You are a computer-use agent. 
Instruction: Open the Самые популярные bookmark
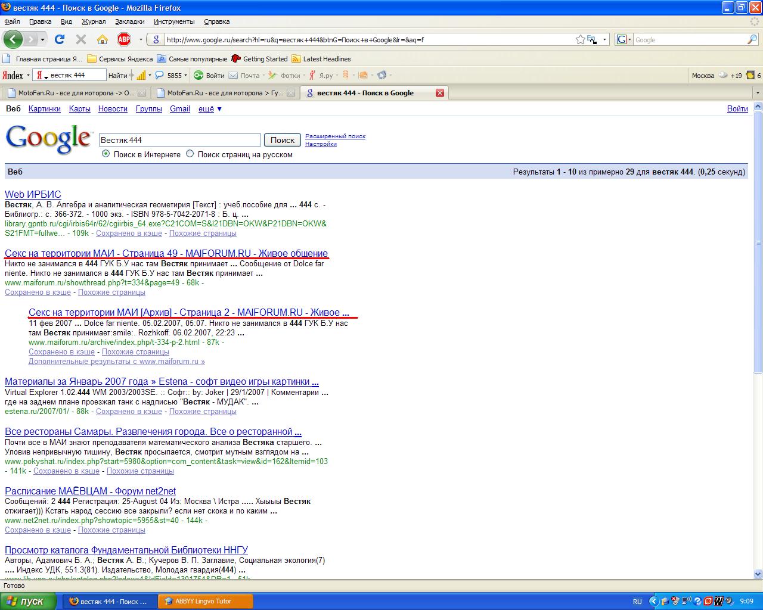tap(192, 59)
